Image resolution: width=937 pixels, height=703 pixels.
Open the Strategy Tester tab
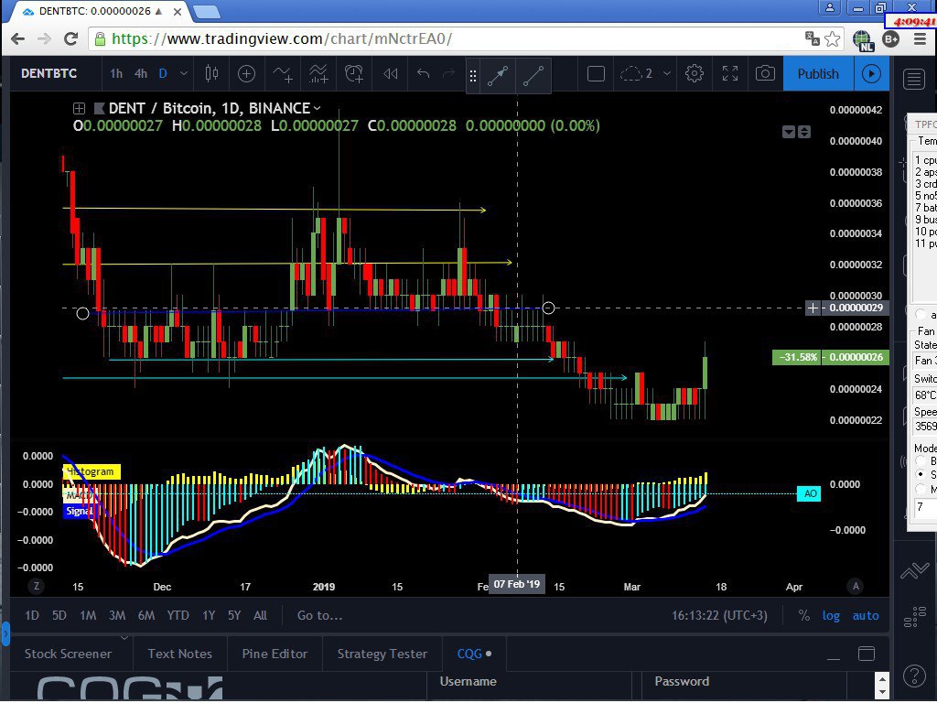coord(382,654)
